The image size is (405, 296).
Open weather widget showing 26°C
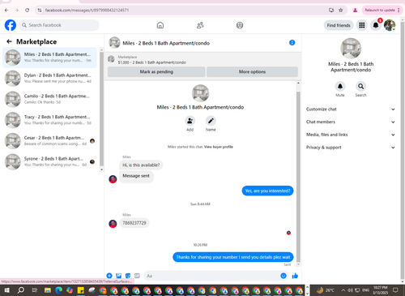326,290
